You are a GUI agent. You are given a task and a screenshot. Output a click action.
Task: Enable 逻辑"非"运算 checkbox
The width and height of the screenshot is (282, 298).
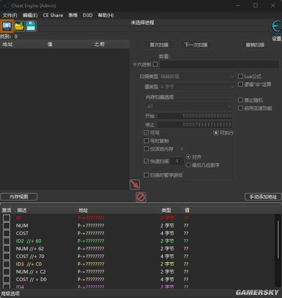(241, 84)
